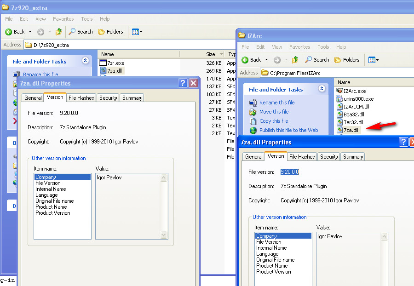Click the Value list scrollbar down arrow

click(x=164, y=235)
